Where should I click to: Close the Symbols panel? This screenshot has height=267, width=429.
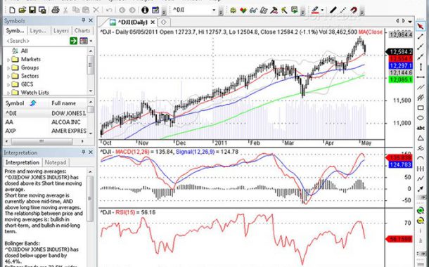click(91, 20)
